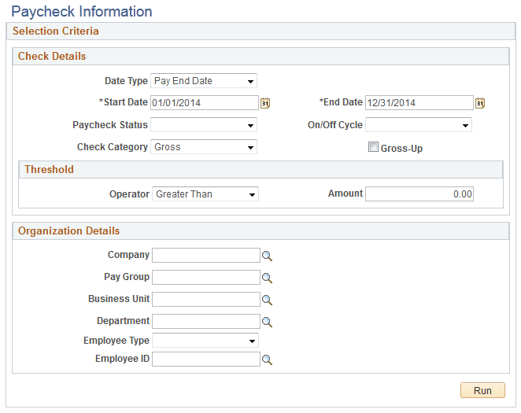
Task: Open the On/Off Cycle dropdown
Action: [419, 125]
